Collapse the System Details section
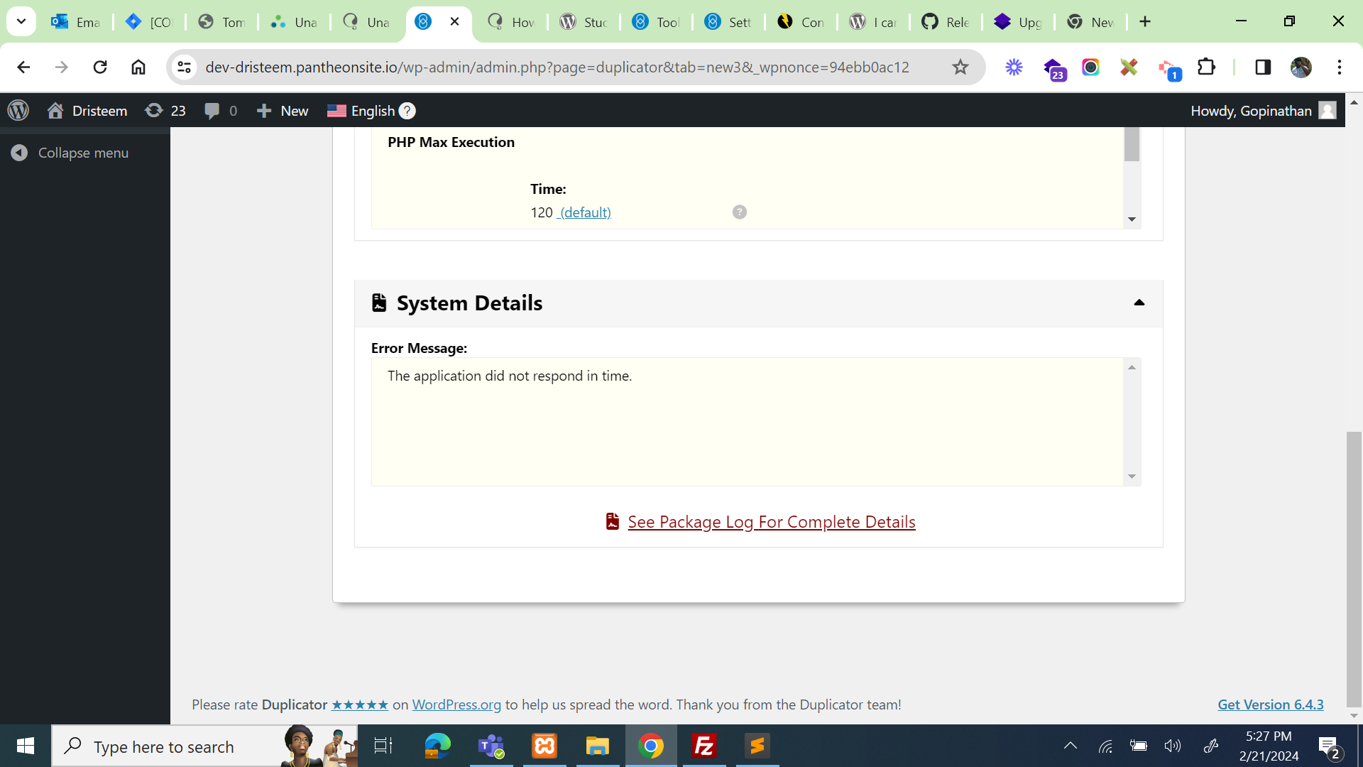 tap(1139, 303)
